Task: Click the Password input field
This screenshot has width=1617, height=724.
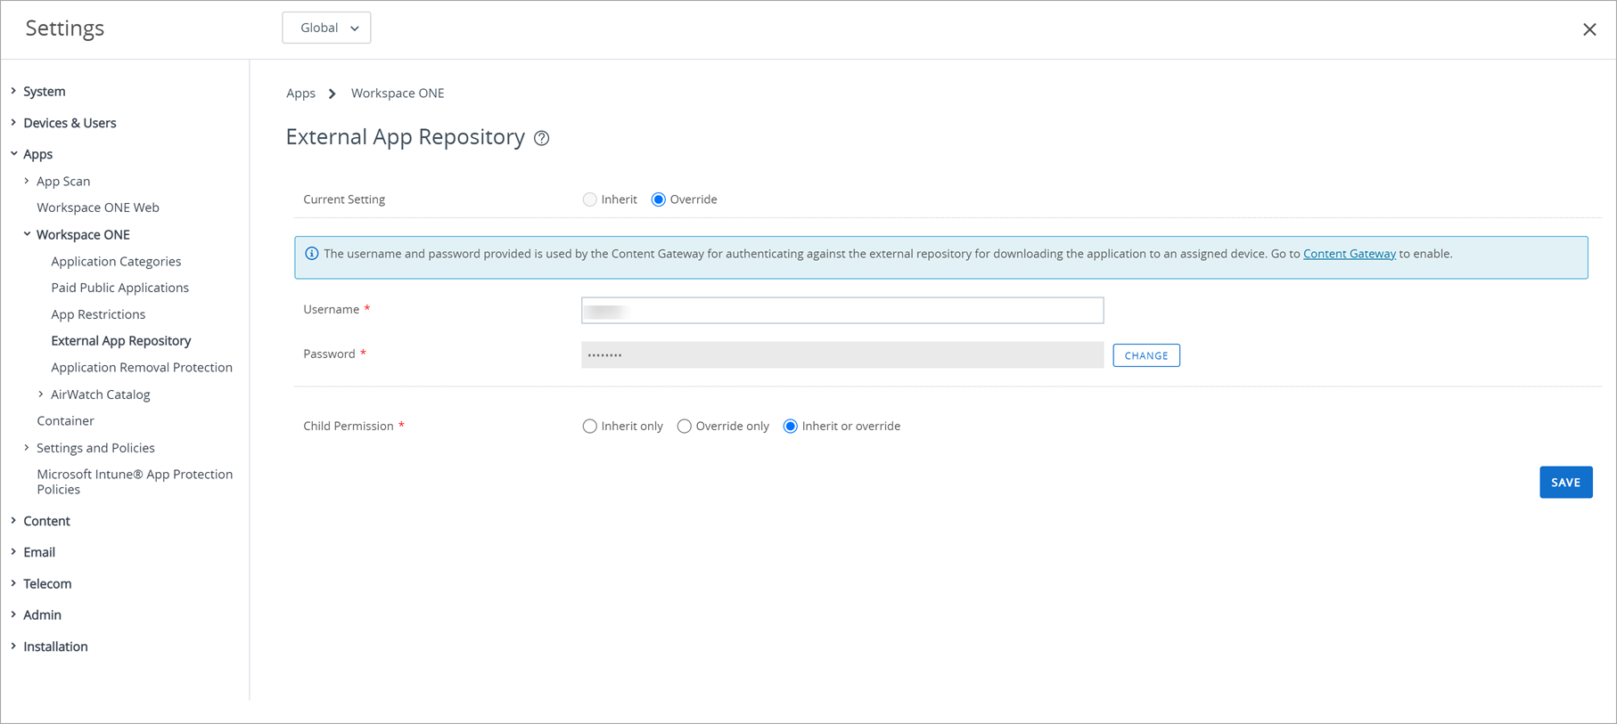Action: (842, 355)
